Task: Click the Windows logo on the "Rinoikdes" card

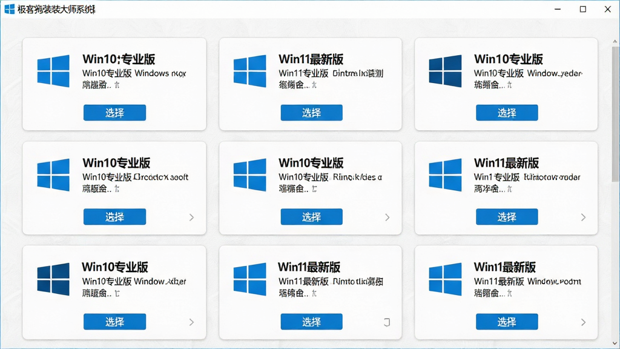Action: pos(249,175)
